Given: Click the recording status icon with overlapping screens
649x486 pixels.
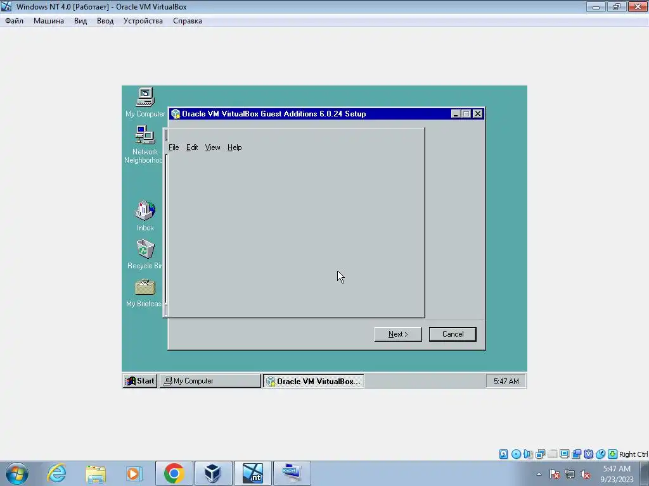Looking at the screenshot, I should coord(576,454).
